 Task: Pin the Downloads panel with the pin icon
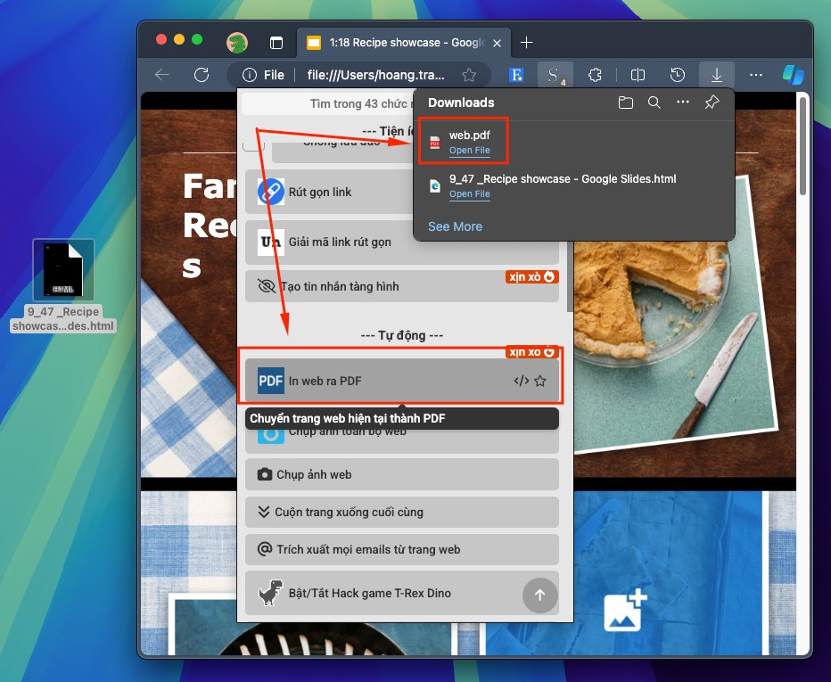[x=712, y=103]
